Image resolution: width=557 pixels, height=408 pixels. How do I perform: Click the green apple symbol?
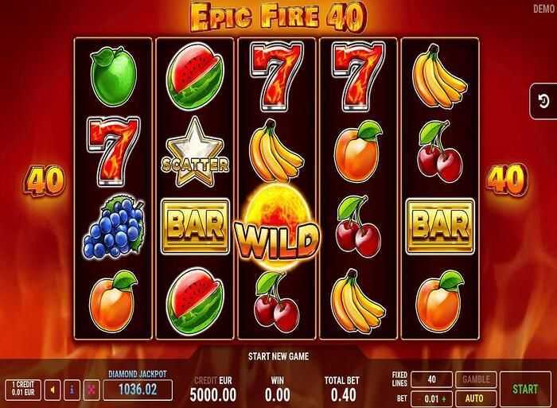coord(113,76)
